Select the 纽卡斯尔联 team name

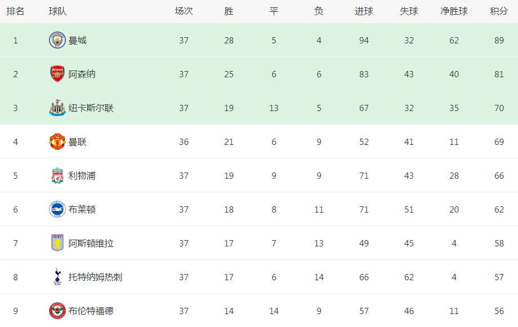point(91,108)
